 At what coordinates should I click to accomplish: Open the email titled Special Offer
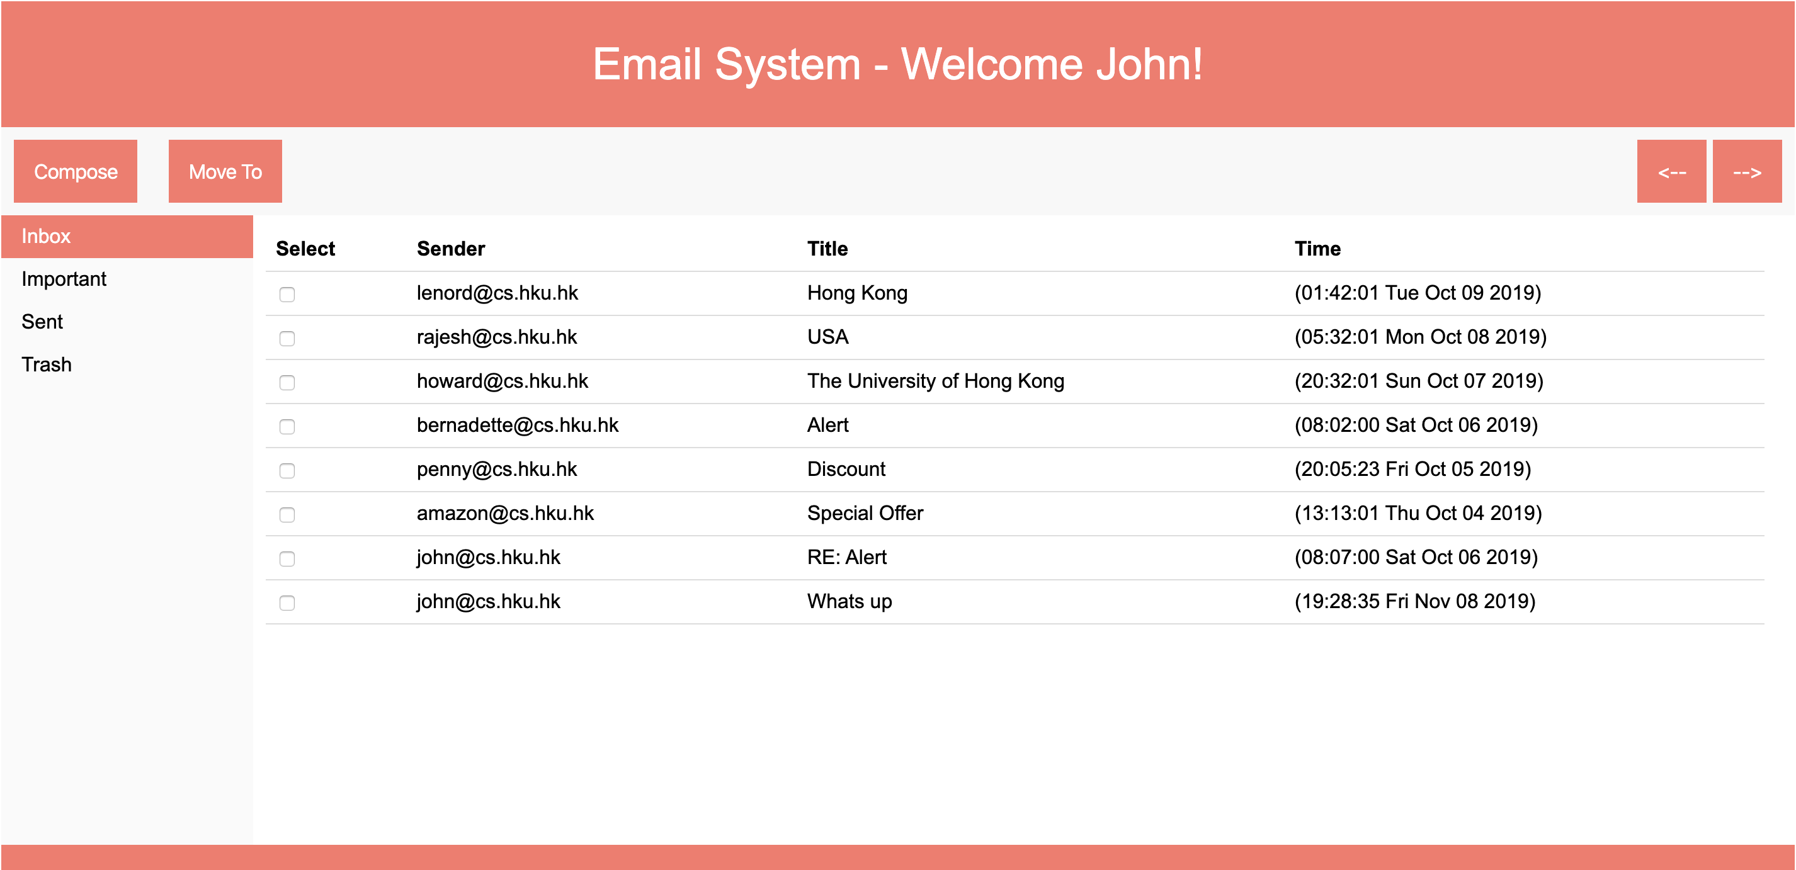(865, 513)
